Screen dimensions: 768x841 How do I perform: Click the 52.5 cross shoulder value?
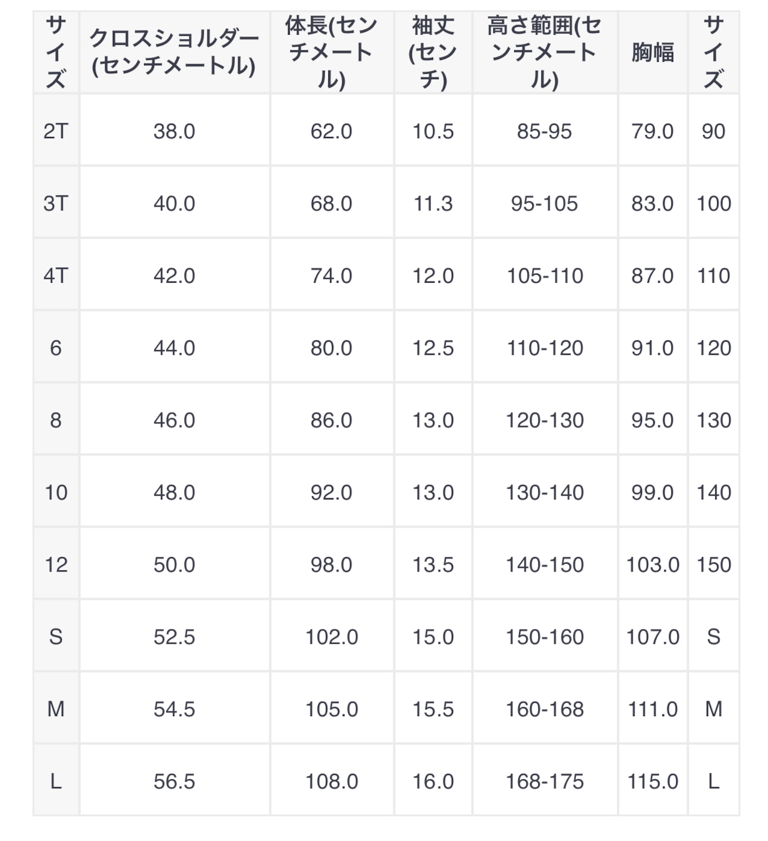pyautogui.click(x=175, y=636)
